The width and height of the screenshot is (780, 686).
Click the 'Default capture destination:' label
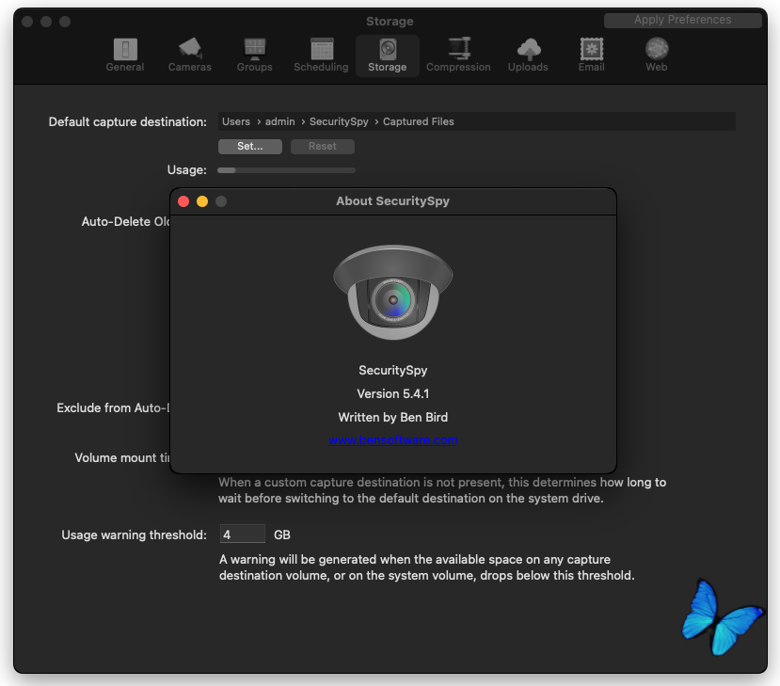(x=128, y=122)
